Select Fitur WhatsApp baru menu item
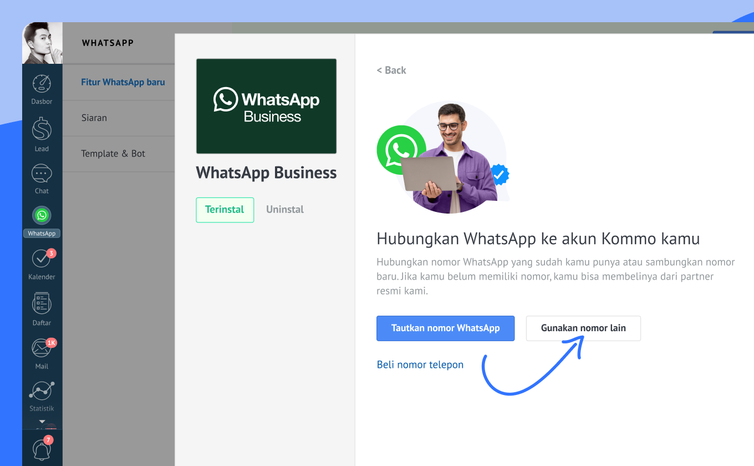The image size is (754, 466). [123, 82]
